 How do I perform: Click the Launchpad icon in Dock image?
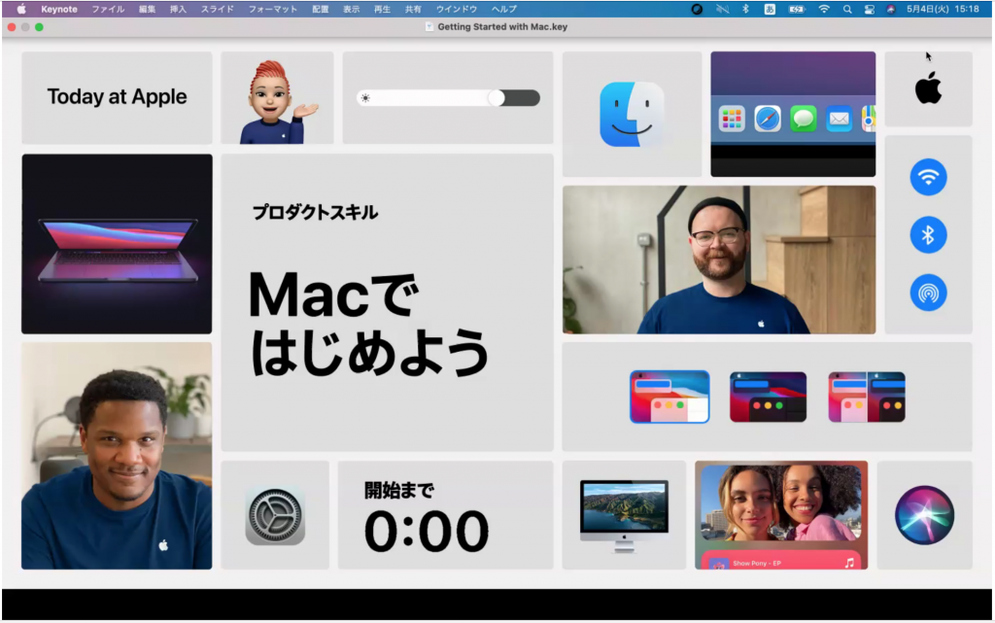point(732,119)
